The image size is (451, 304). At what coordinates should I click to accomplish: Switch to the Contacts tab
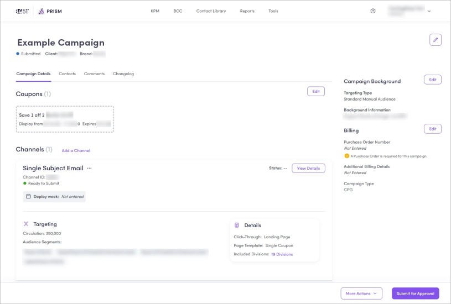tap(67, 74)
